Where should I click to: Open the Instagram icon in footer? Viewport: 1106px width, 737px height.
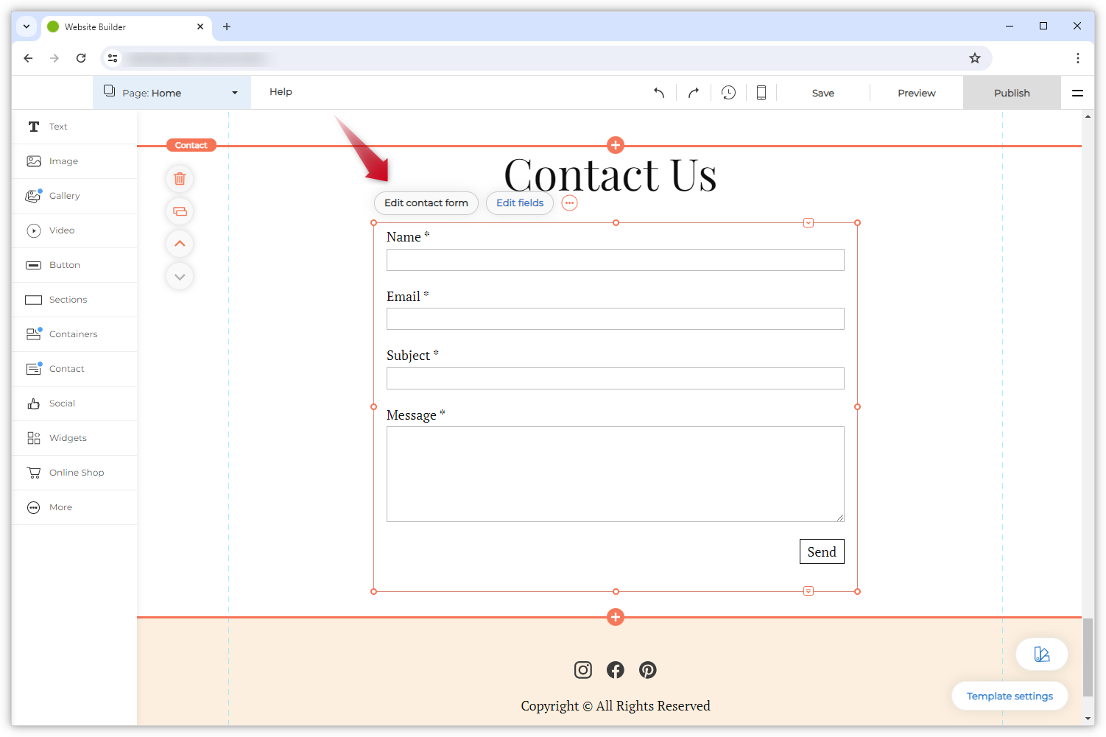click(x=583, y=670)
